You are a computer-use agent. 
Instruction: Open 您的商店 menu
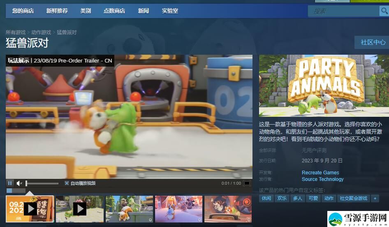point(23,11)
